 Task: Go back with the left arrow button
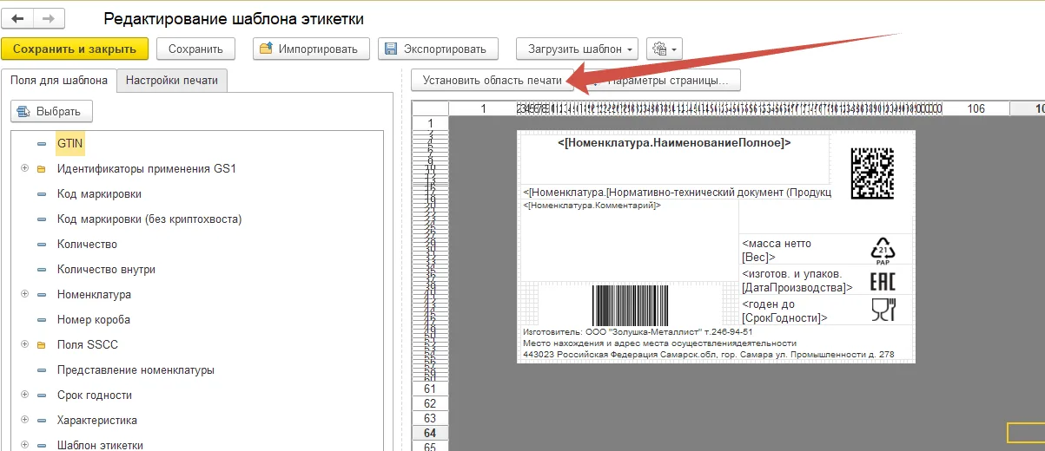point(18,18)
